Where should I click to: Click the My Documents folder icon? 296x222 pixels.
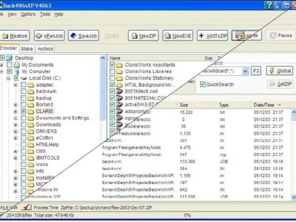17,65
